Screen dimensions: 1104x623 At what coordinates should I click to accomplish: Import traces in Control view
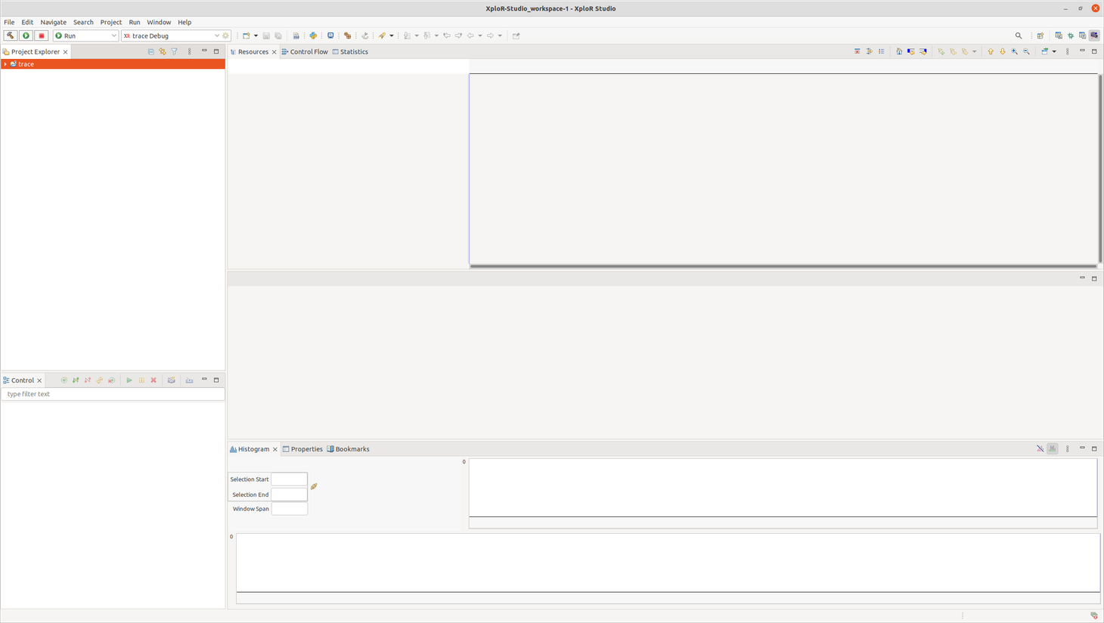[190, 380]
